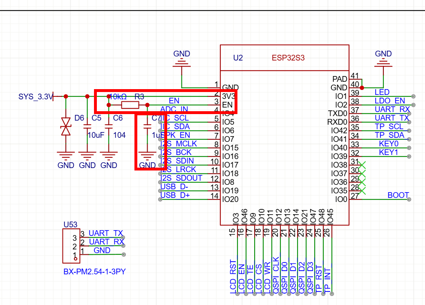This screenshot has height=305, width=425.
Task: Select the I2S_SDOUT net label
Action: coord(181,178)
